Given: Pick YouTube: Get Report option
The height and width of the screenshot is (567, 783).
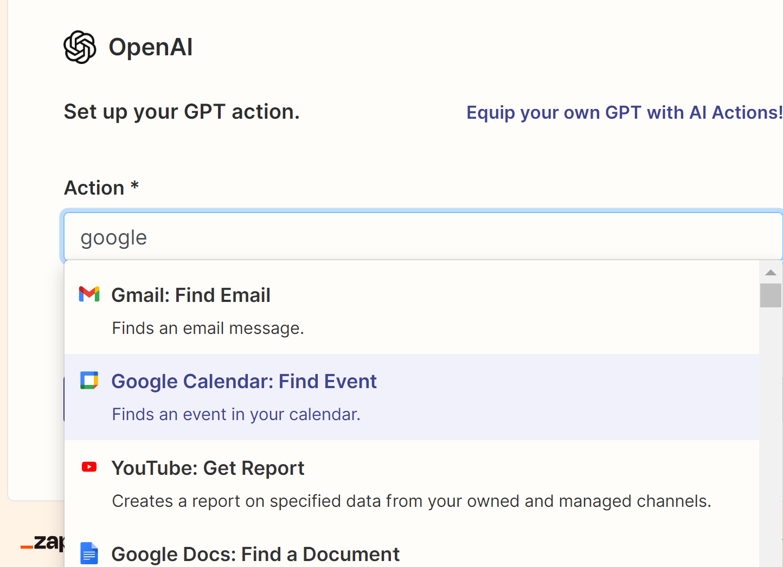Looking at the screenshot, I should [412, 484].
